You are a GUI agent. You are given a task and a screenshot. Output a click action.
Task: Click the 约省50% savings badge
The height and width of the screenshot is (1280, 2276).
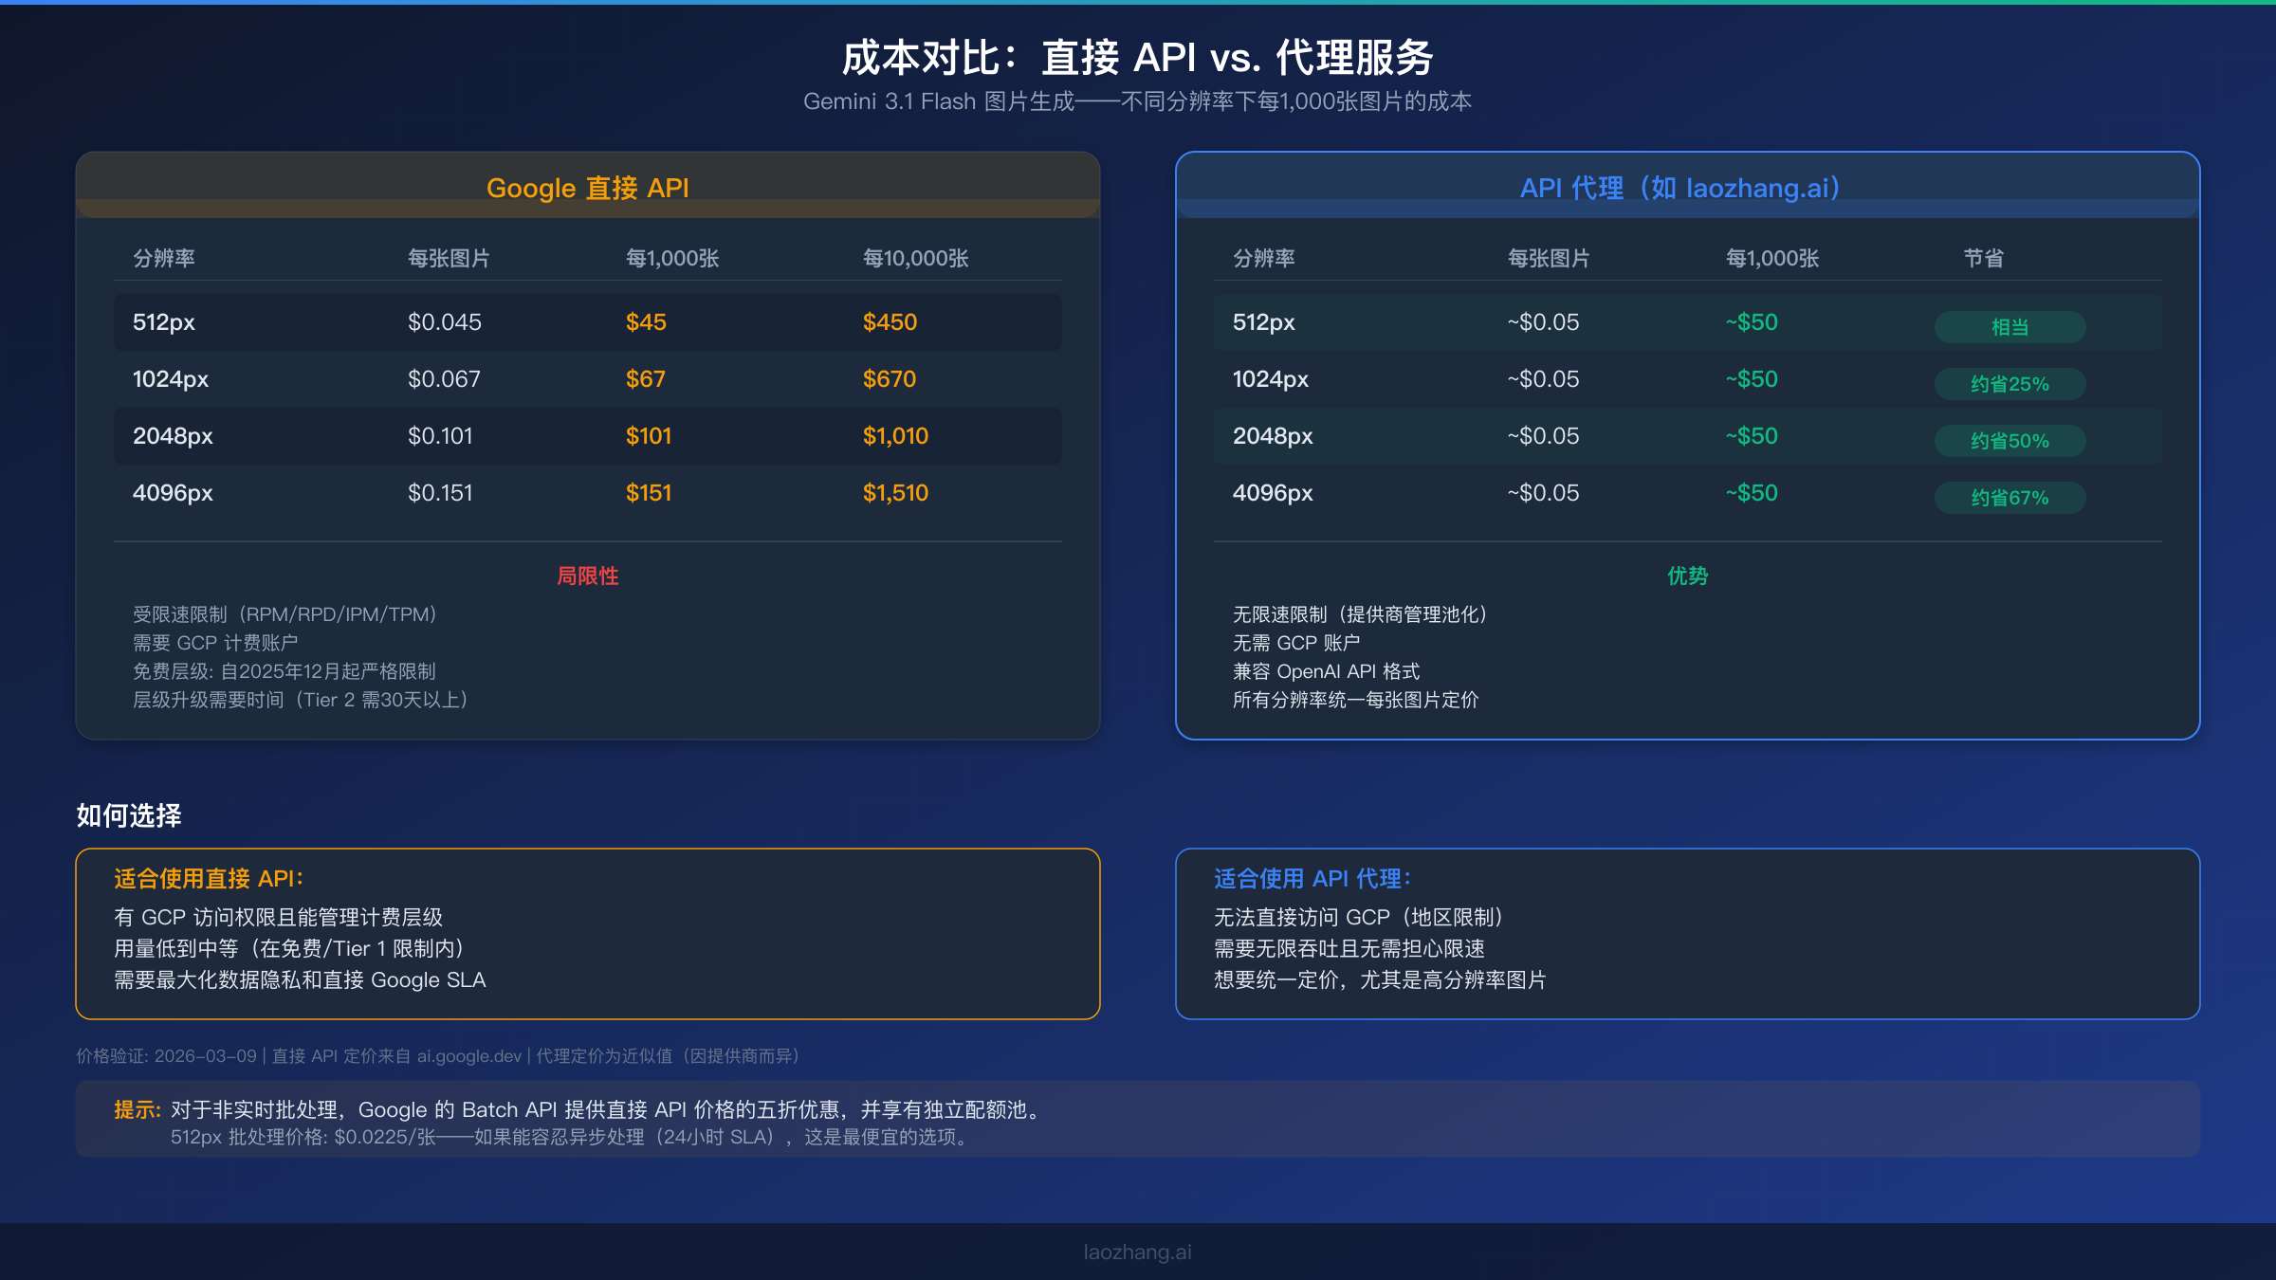(2010, 440)
